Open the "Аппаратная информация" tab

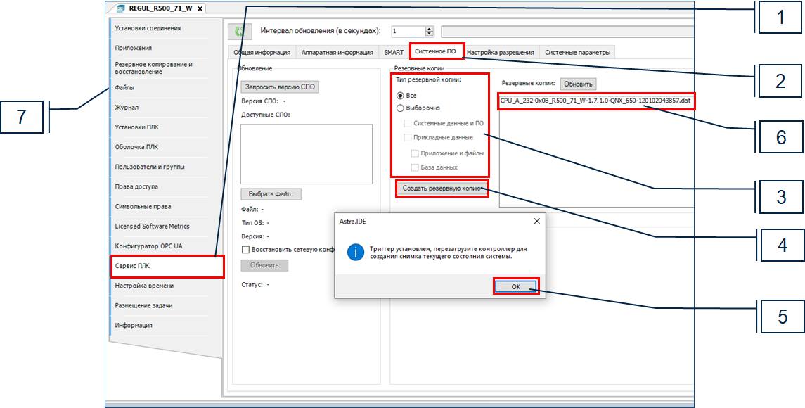337,52
